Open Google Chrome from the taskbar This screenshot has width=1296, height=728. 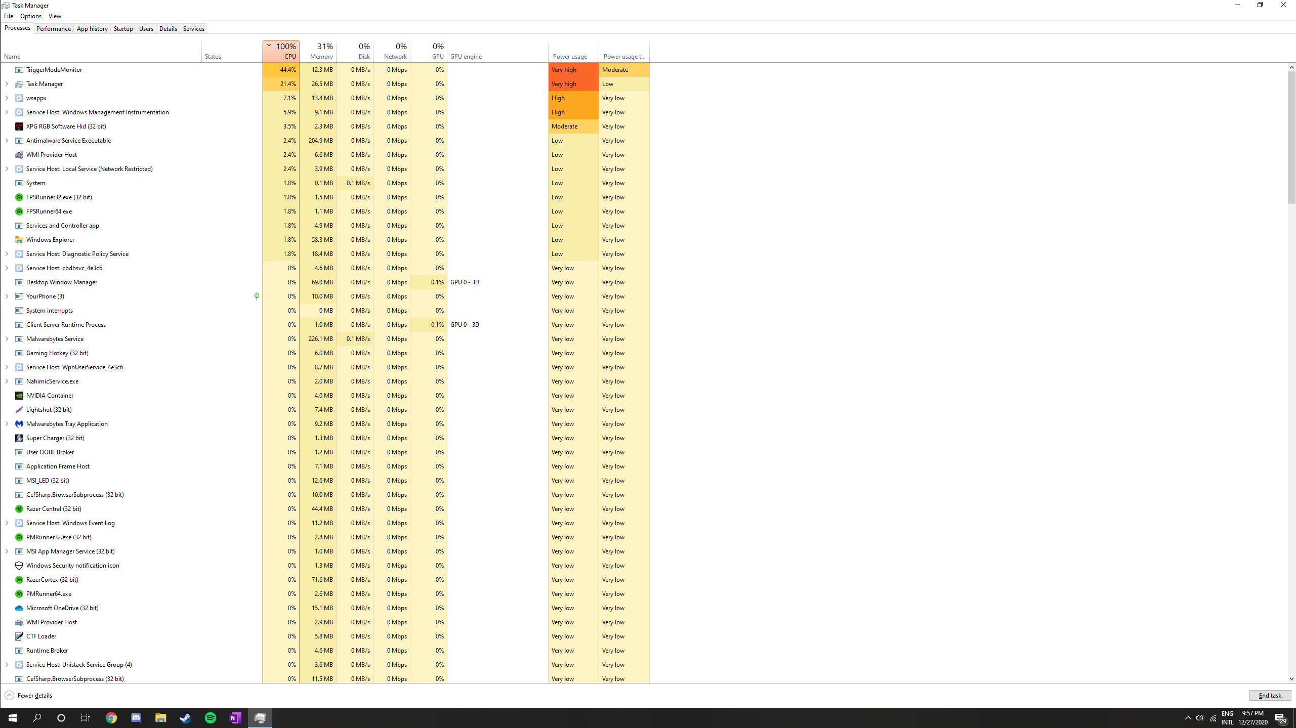click(x=111, y=718)
